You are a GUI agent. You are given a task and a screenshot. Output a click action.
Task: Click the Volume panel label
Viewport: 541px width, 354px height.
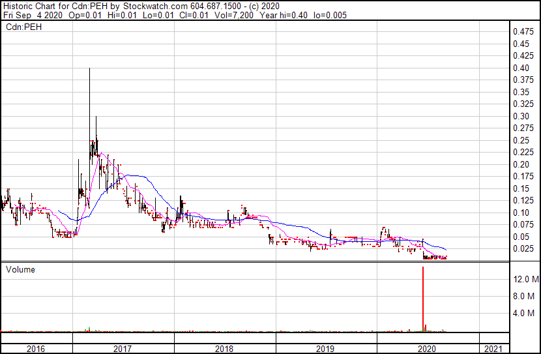[20, 270]
